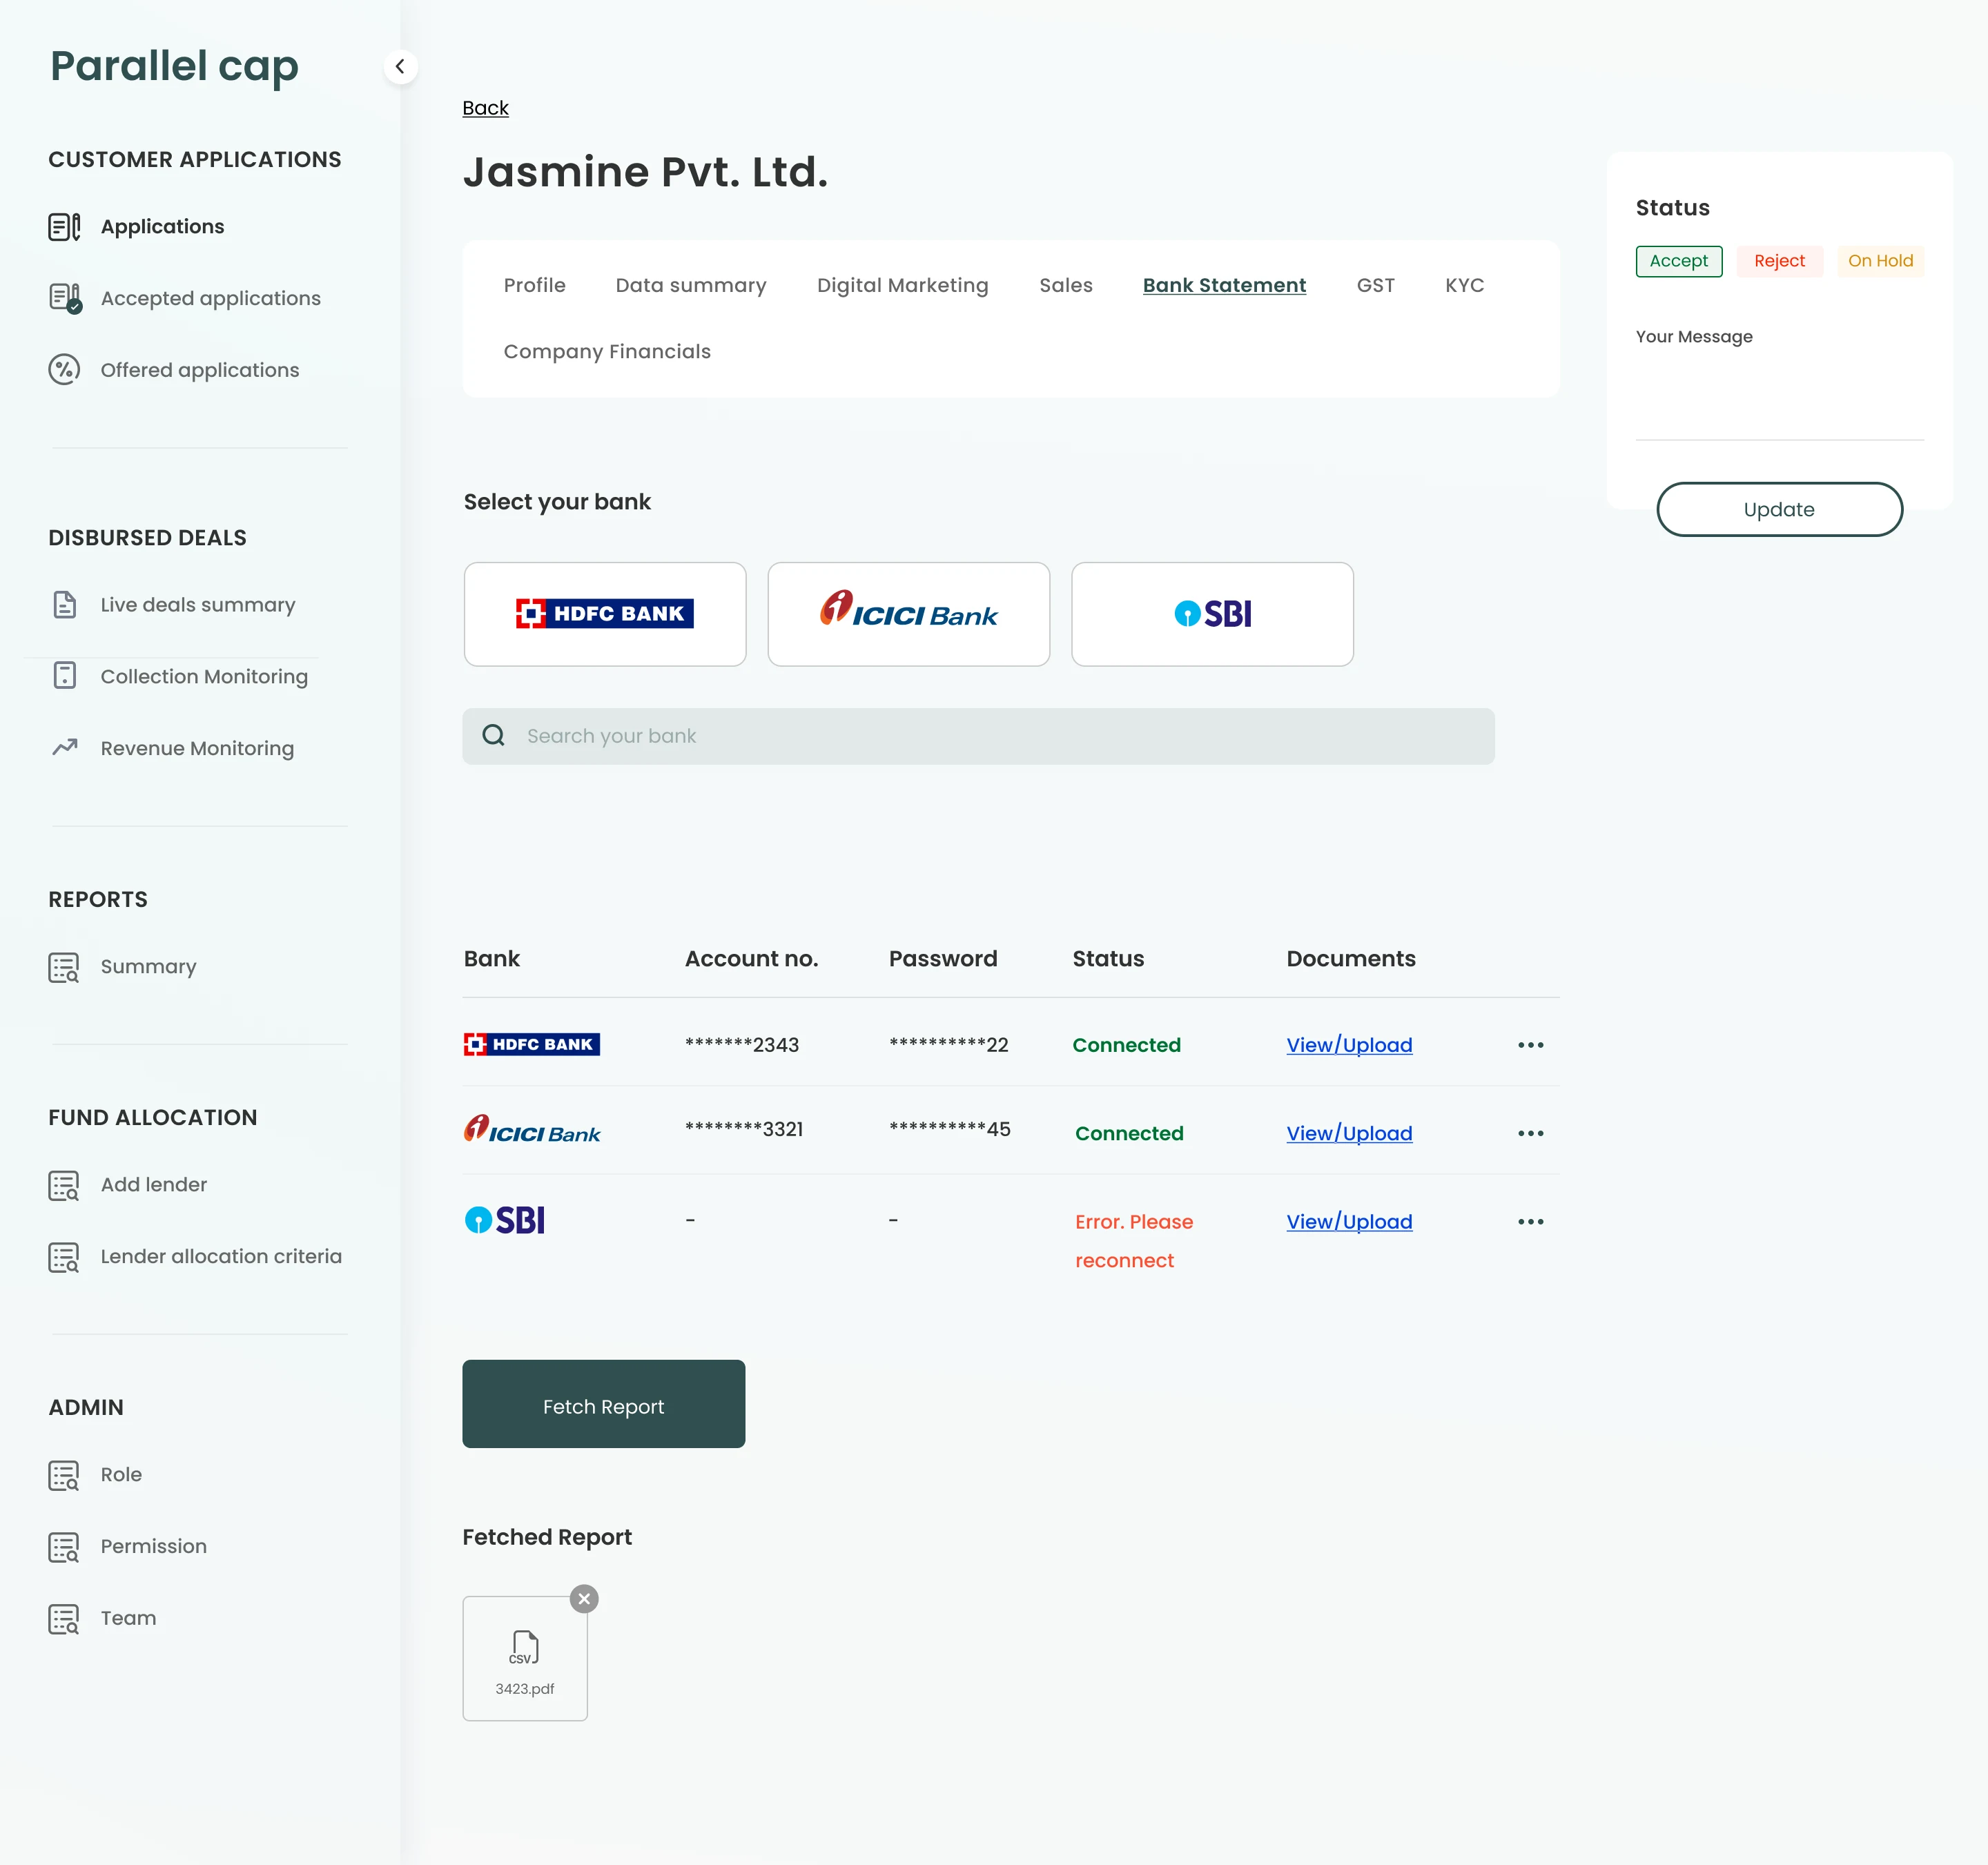Set status to Accept
This screenshot has width=1988, height=1865.
point(1679,261)
